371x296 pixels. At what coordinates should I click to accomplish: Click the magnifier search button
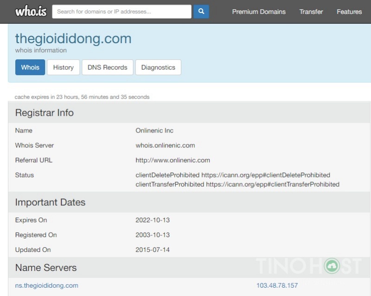[201, 11]
